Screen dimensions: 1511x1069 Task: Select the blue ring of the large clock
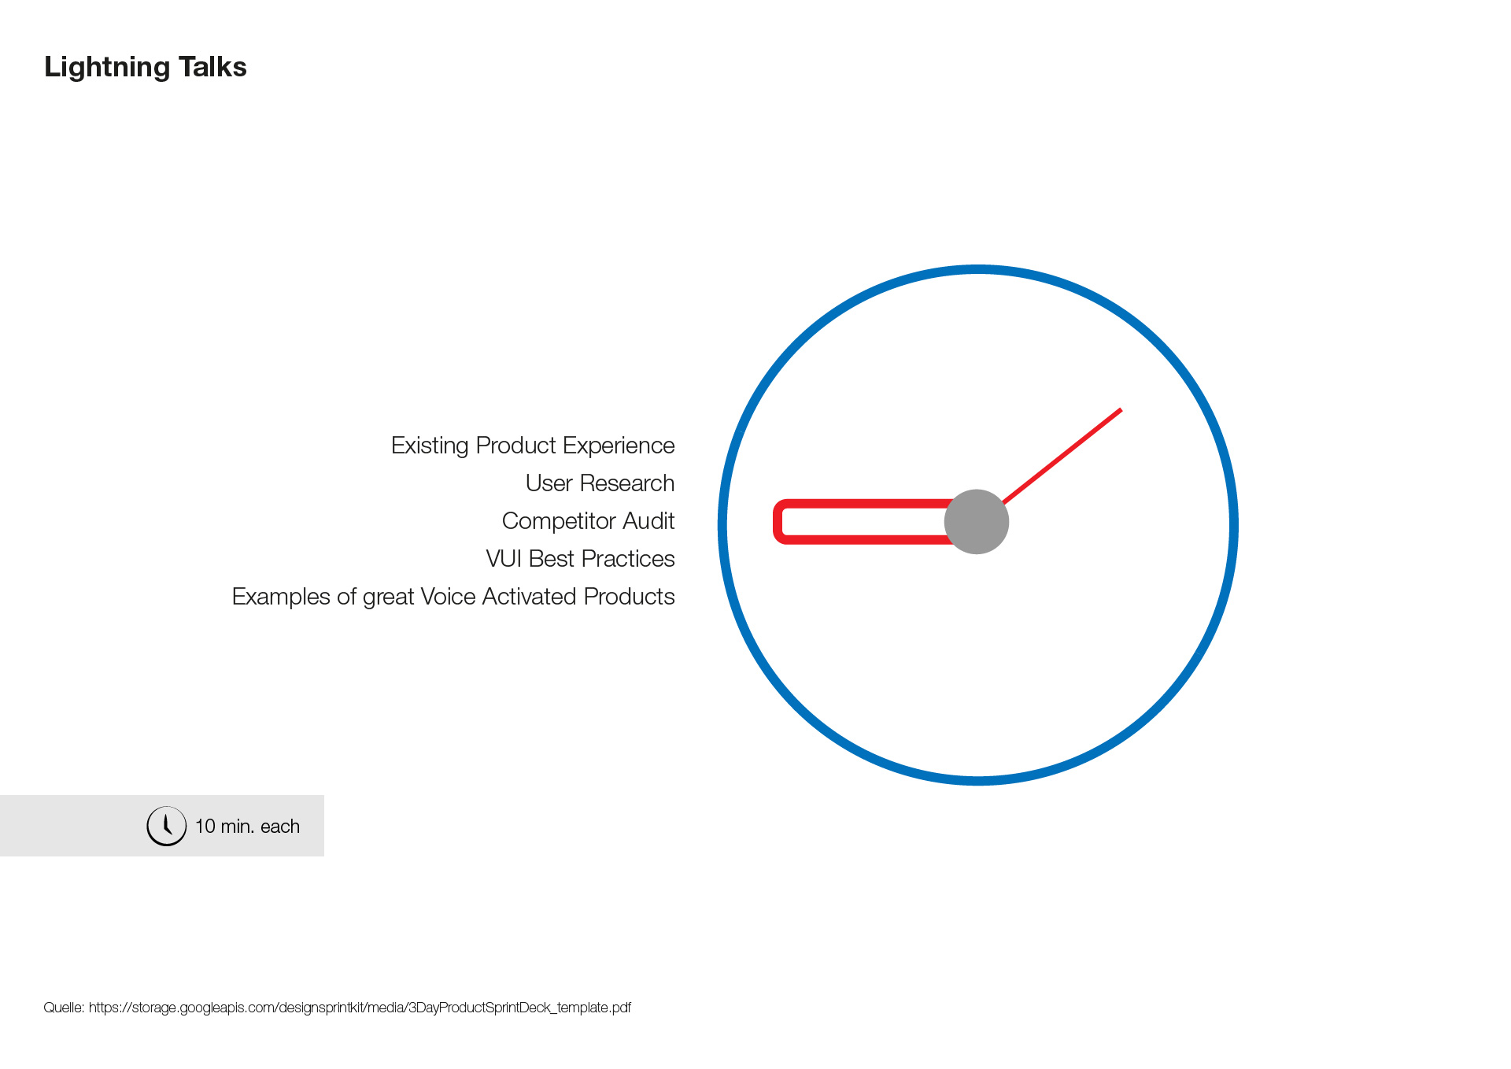coord(978,270)
